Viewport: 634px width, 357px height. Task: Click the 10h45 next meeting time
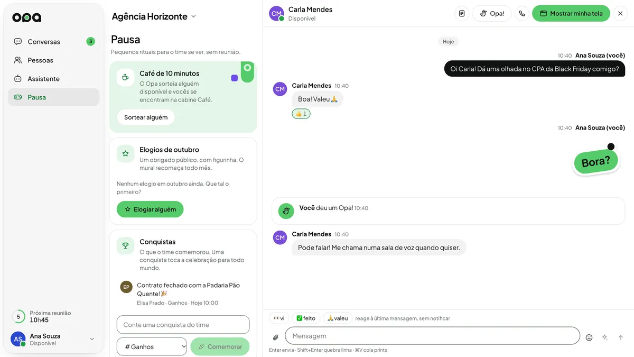pyautogui.click(x=39, y=320)
